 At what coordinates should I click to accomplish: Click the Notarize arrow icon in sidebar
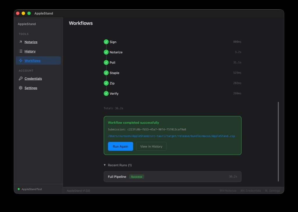(x=21, y=42)
